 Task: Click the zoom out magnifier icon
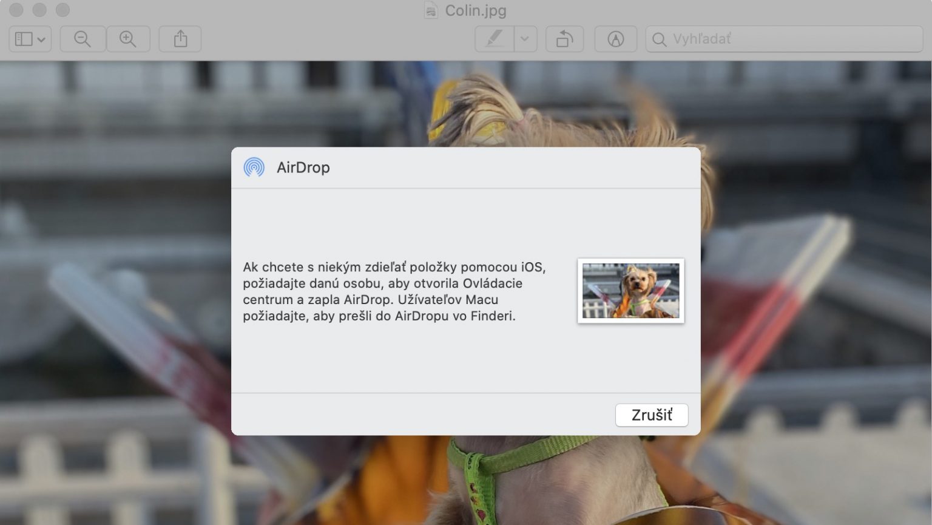(x=83, y=39)
